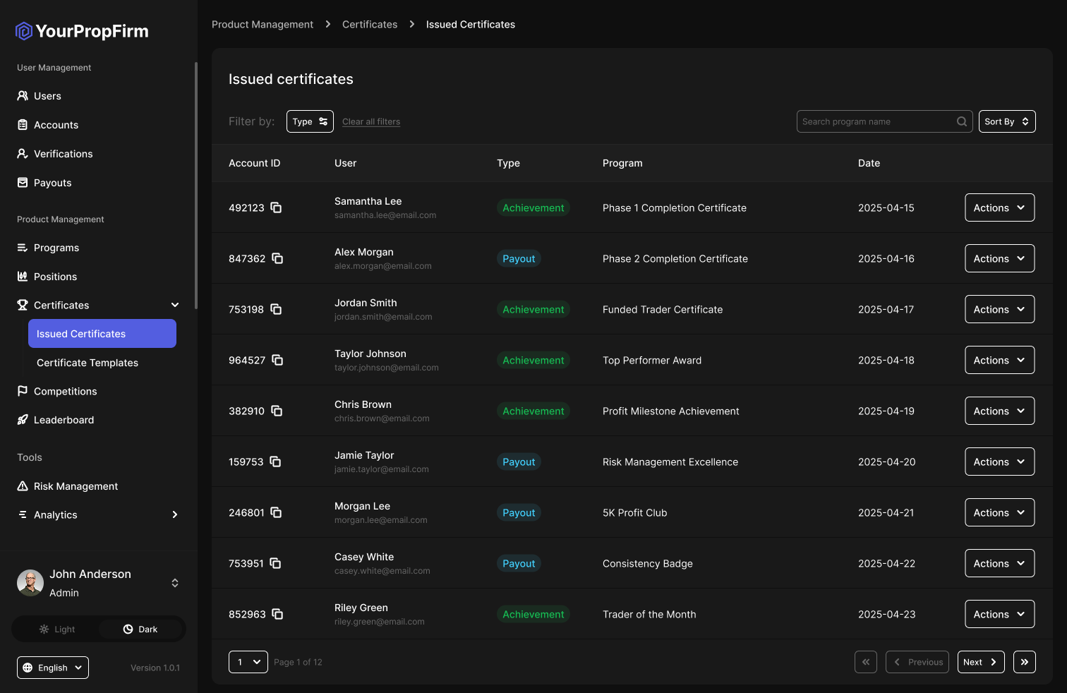Copy account ID 753198
Image resolution: width=1067 pixels, height=693 pixels.
point(276,309)
